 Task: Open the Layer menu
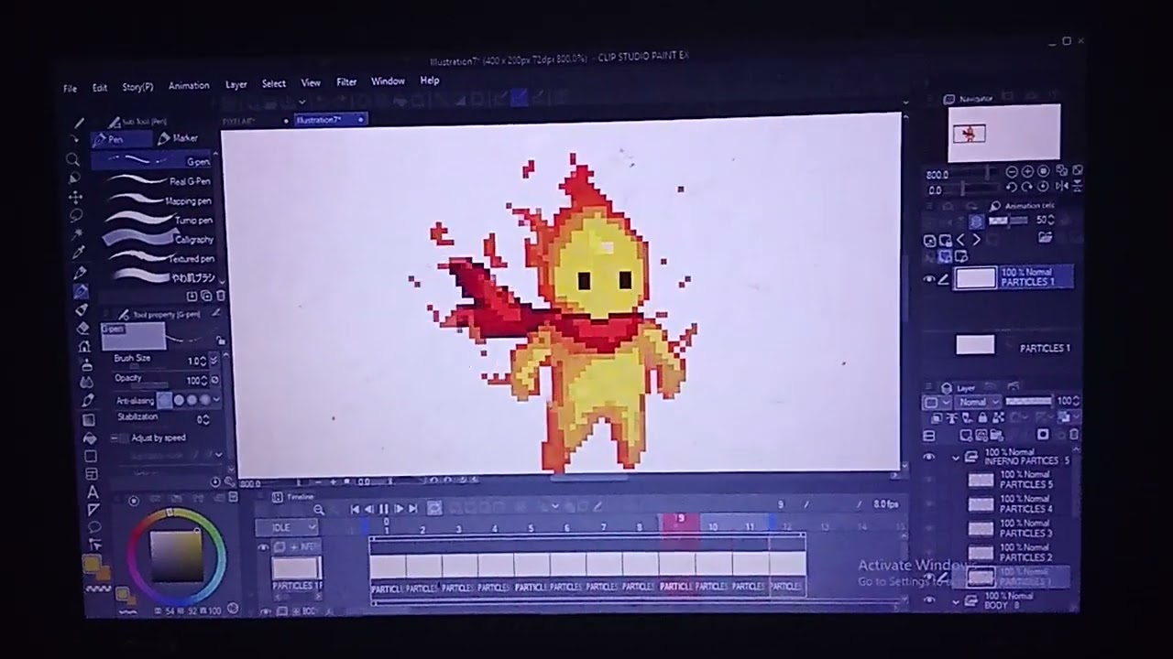tap(236, 84)
